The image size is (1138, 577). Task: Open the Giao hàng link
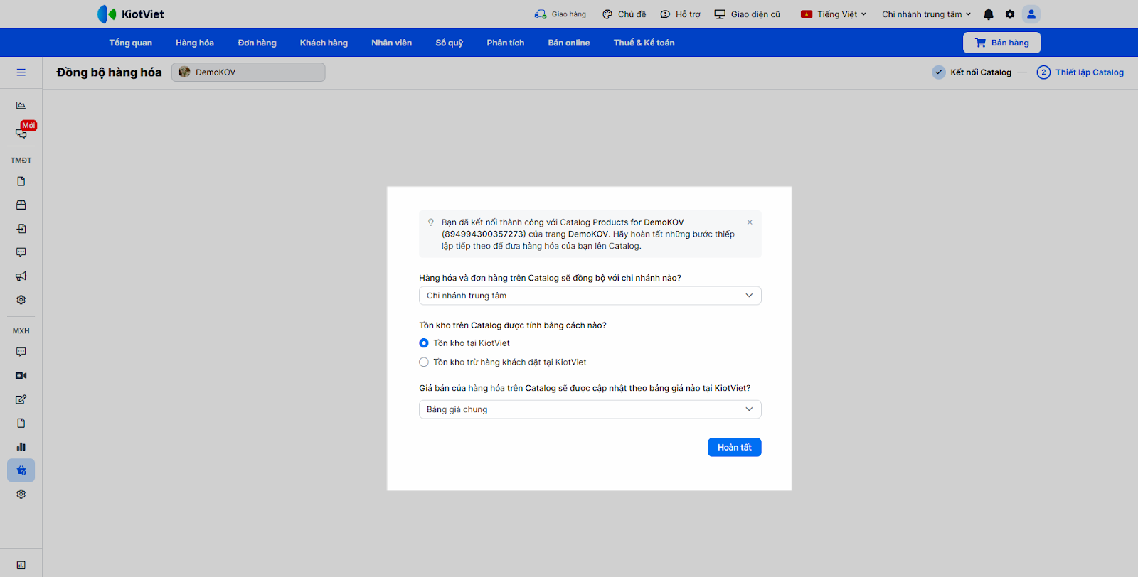tap(560, 14)
